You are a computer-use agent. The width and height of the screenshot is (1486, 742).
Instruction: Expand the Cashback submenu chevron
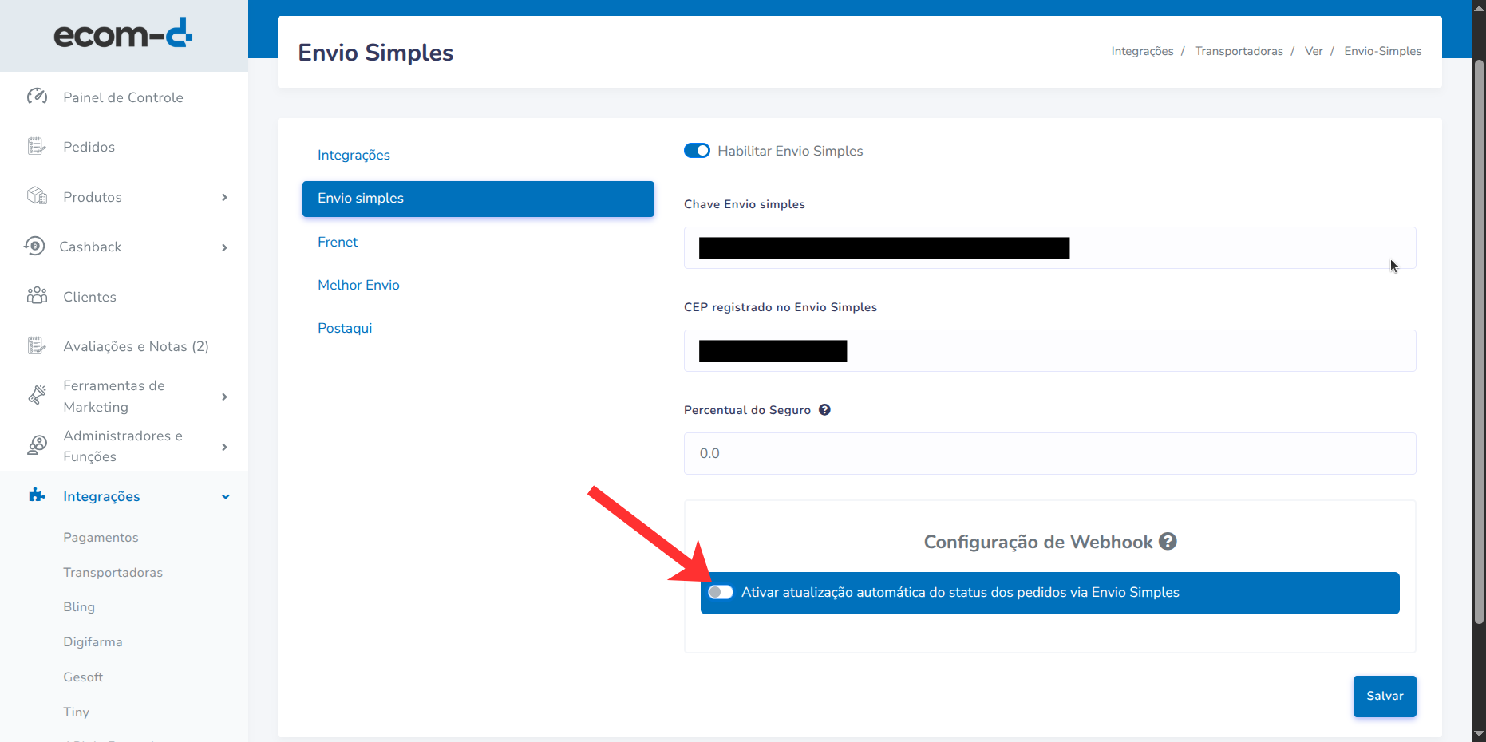(x=224, y=247)
